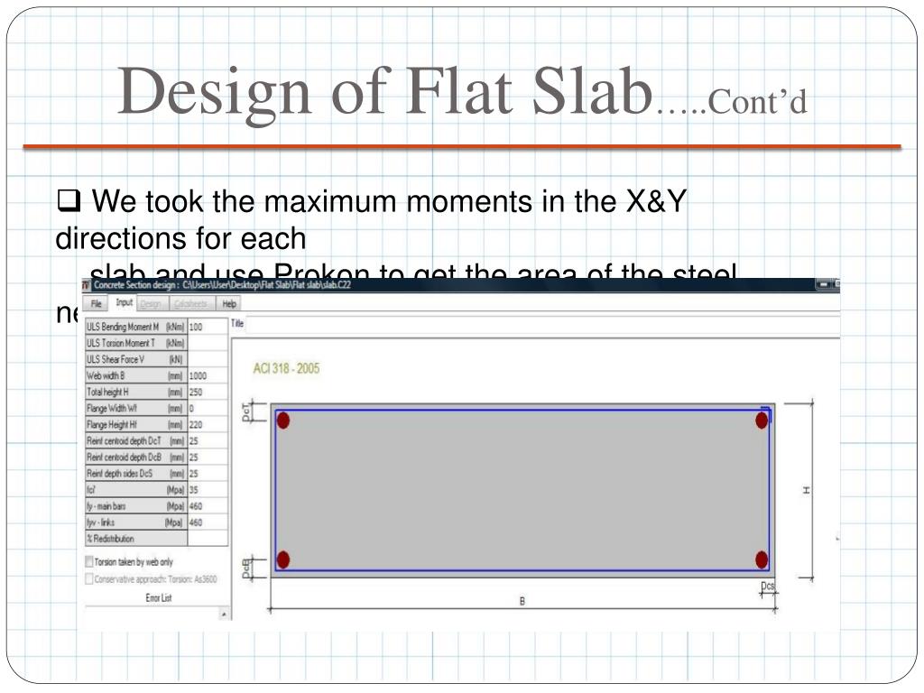
Task: Minimize the Concrete Section design window
Action: (x=822, y=284)
